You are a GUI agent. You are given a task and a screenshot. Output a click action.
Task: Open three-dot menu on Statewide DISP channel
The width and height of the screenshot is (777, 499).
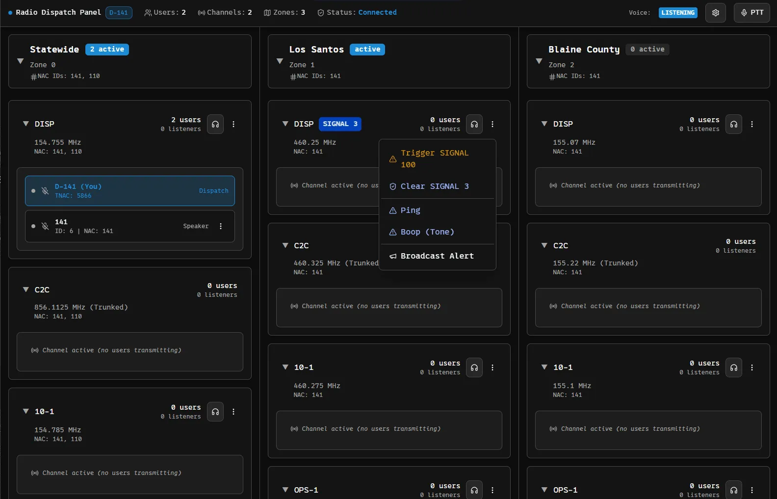point(233,124)
